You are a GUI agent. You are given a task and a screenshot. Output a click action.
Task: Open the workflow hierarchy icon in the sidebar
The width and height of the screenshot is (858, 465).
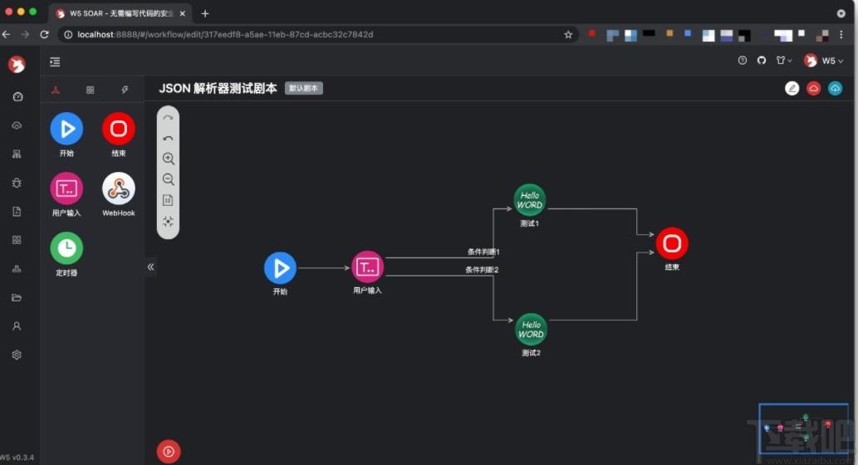17,154
